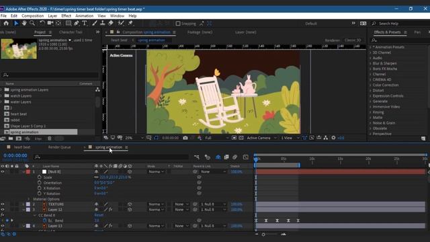Select the Clone Stamp tool

click(103, 24)
